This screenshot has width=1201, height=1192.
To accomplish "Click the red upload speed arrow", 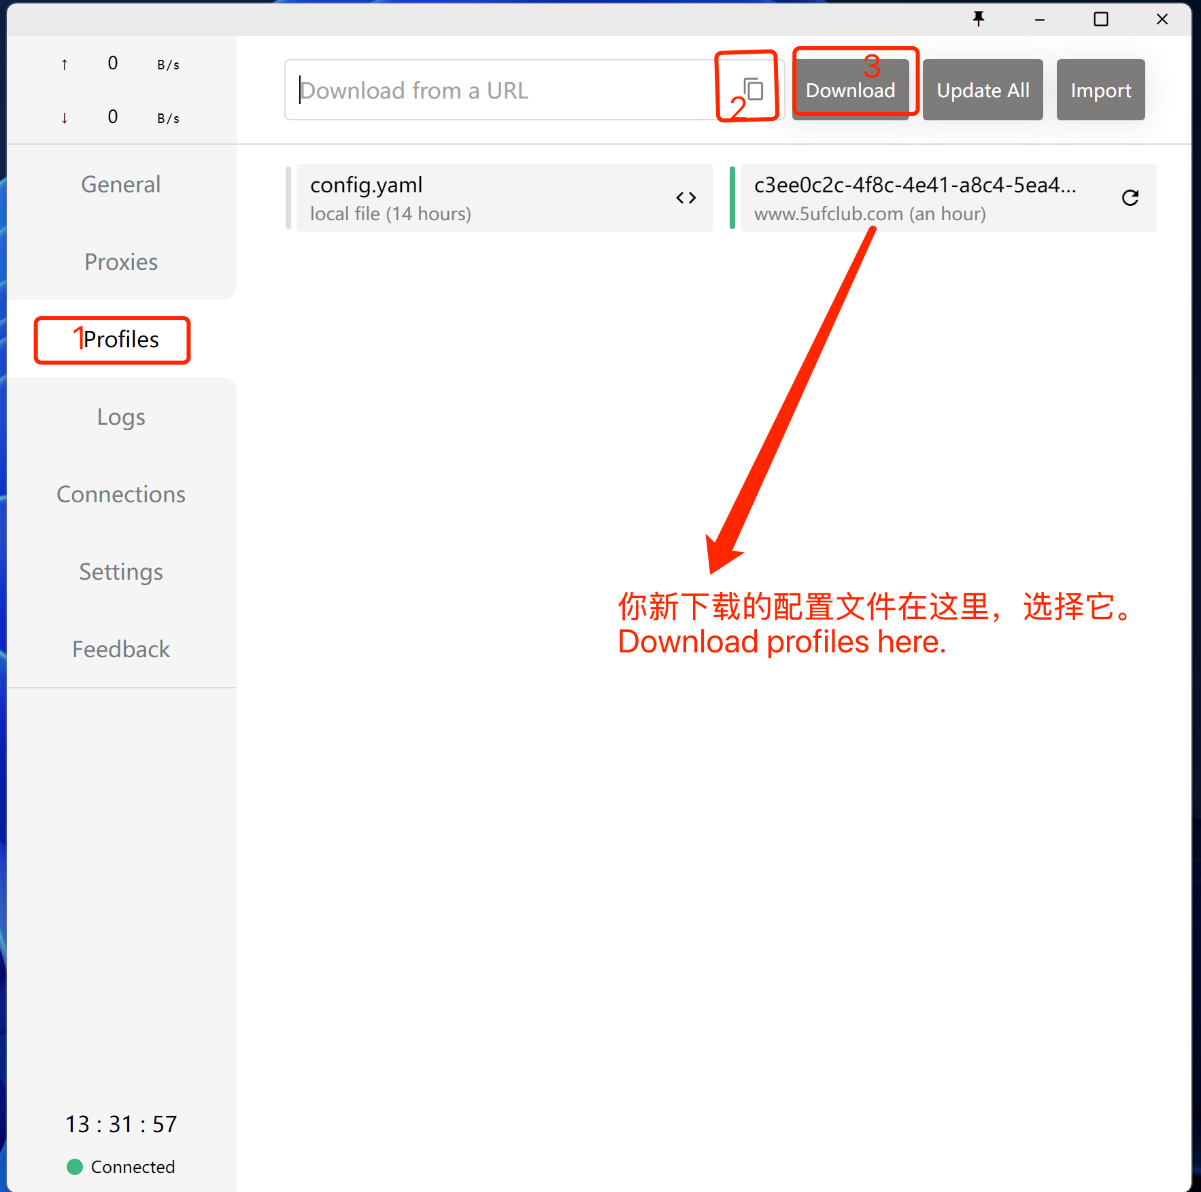I will [65, 65].
